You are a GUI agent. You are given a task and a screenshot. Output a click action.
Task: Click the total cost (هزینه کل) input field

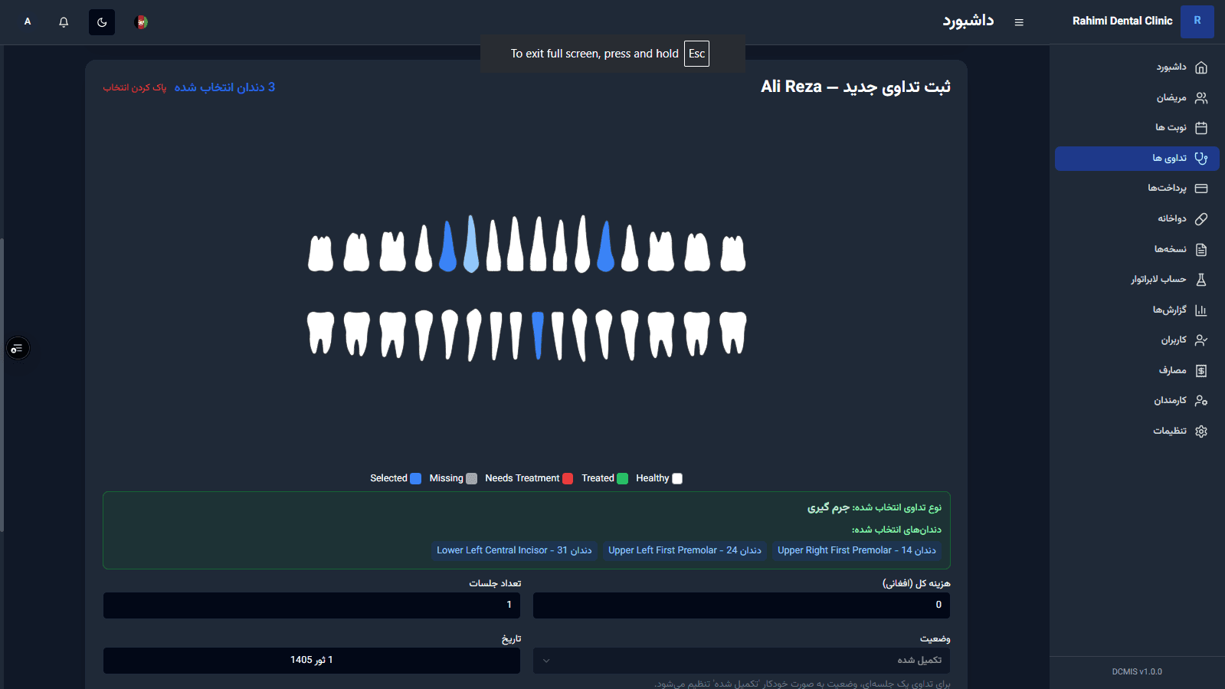pos(742,605)
